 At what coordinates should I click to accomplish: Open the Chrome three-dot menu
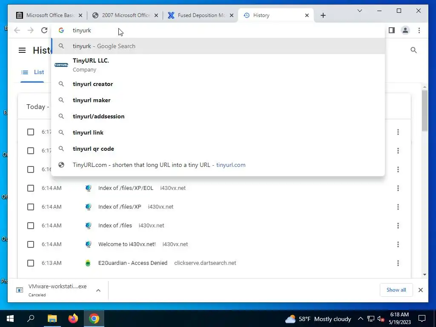(419, 30)
